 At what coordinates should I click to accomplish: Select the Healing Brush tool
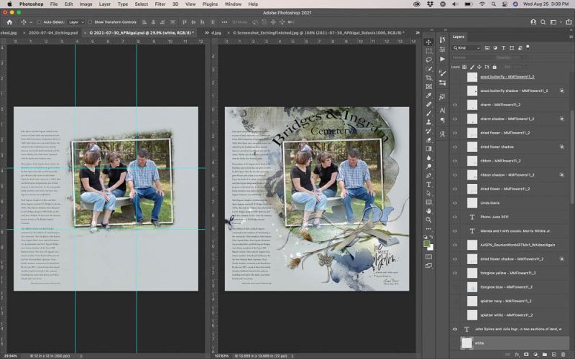tap(428, 104)
